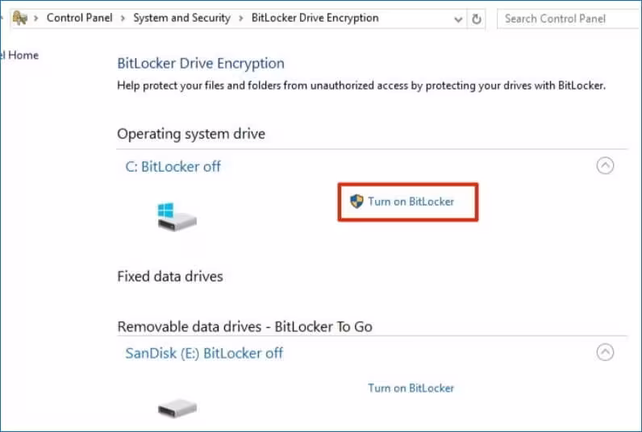The width and height of the screenshot is (642, 432).
Task: Open the address bar history dropdown
Action: (x=458, y=19)
